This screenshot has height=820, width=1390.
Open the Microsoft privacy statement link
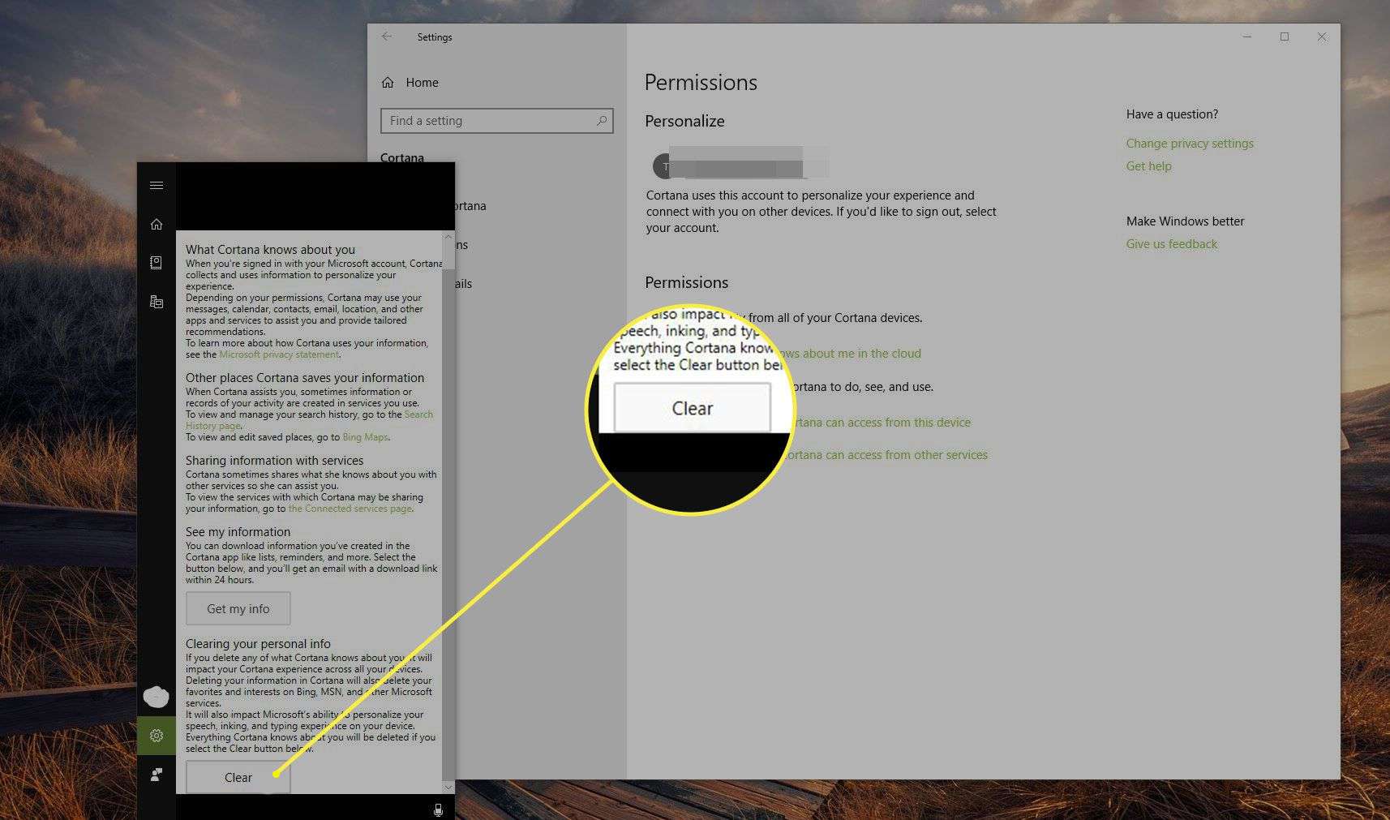click(279, 354)
